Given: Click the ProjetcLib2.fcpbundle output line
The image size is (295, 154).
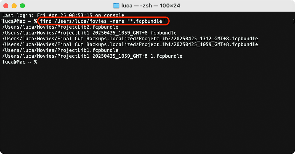Looking at the screenshot, I should tap(60, 27).
